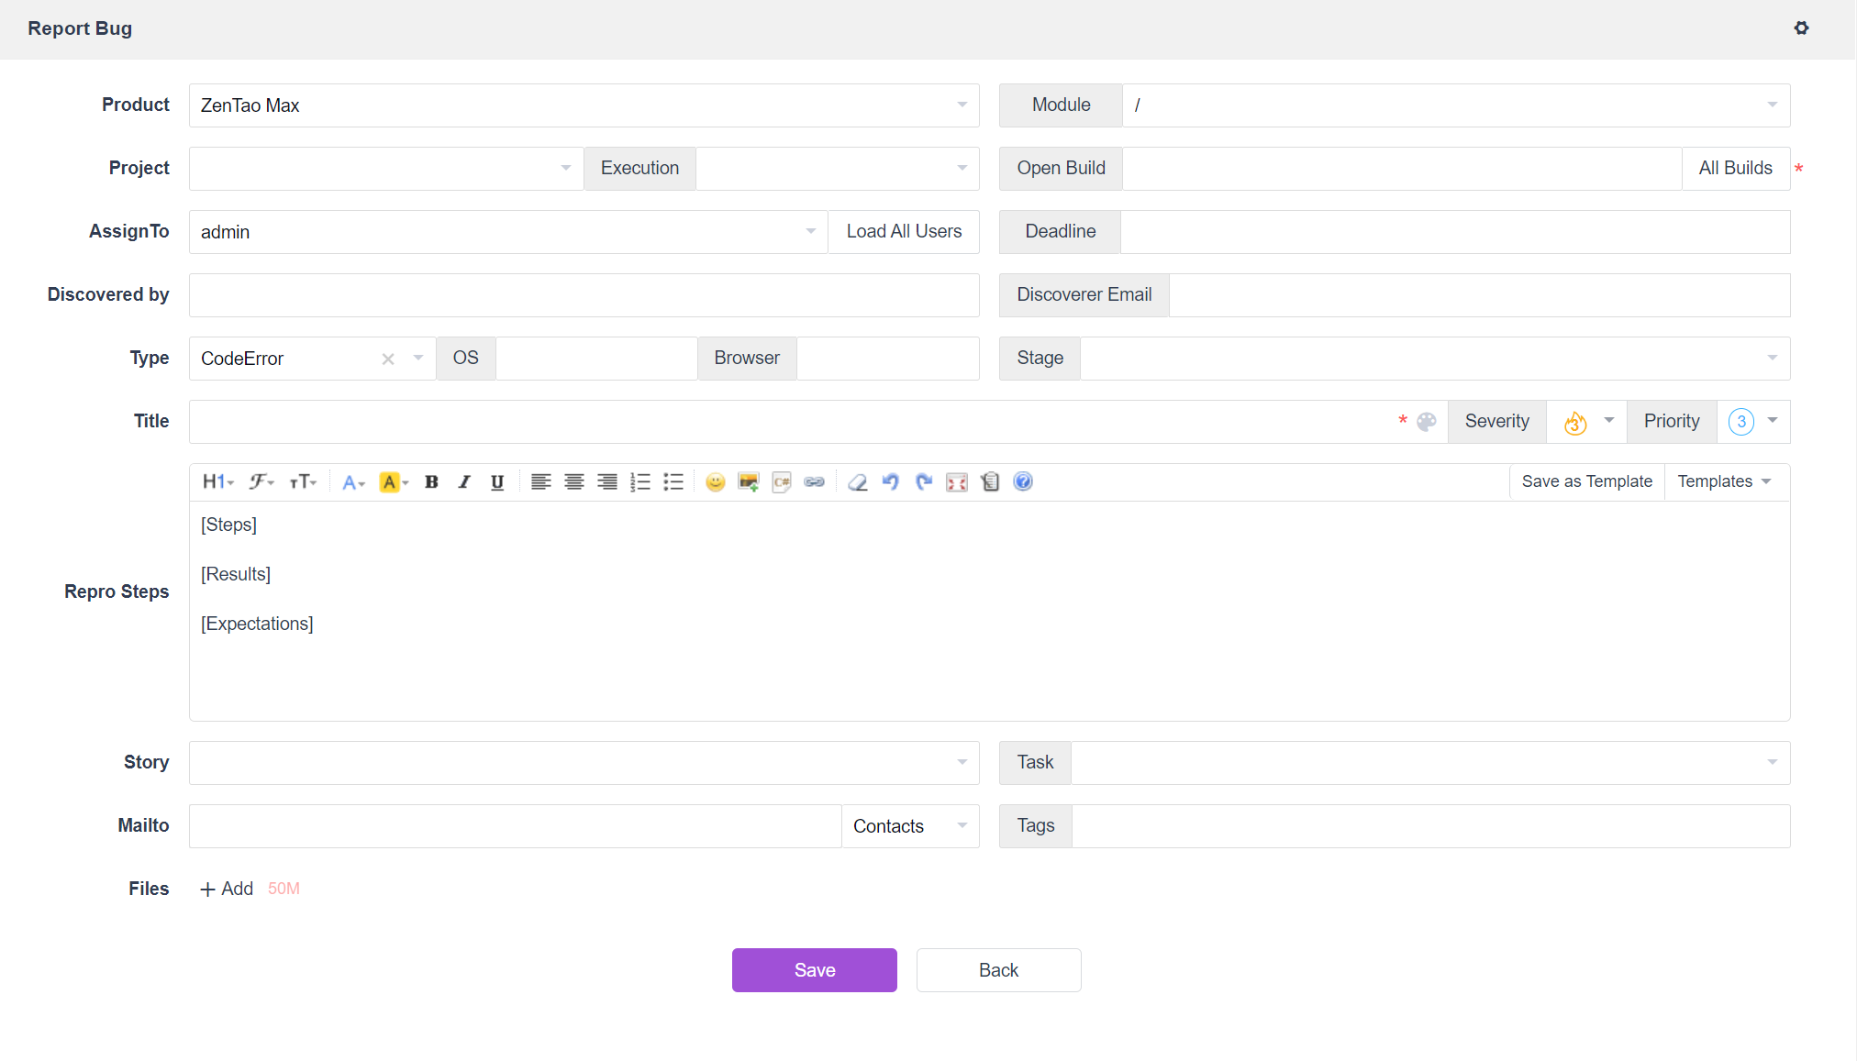Click Load All Users button
The height and width of the screenshot is (1061, 1857).
coord(903,232)
